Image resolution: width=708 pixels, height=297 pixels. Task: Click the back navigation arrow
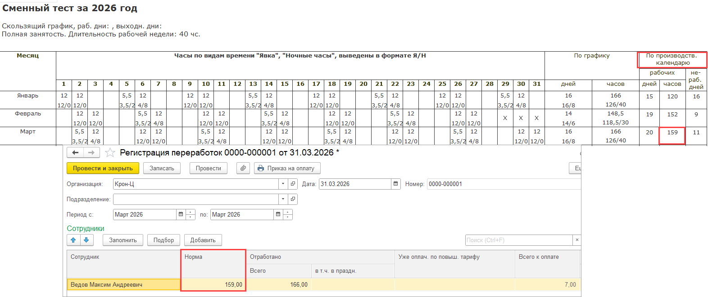(x=75, y=153)
